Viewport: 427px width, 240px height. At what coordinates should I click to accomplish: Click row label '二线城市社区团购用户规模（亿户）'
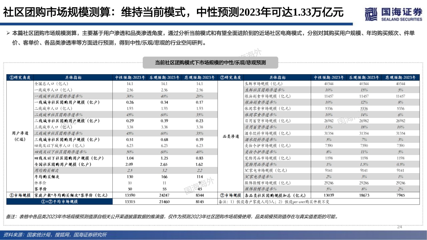point(67,121)
